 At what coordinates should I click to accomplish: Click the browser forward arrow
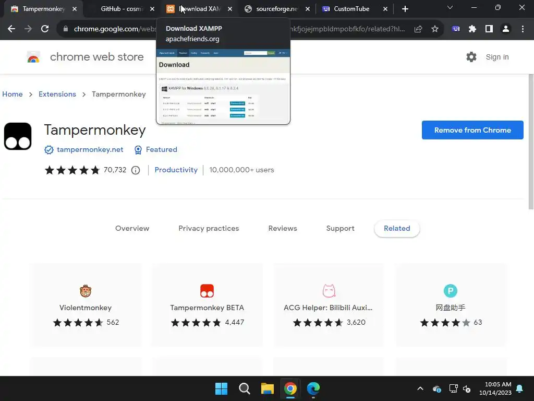[x=28, y=29]
